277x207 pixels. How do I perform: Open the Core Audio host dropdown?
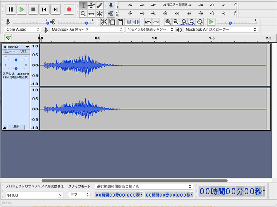[x=23, y=30]
